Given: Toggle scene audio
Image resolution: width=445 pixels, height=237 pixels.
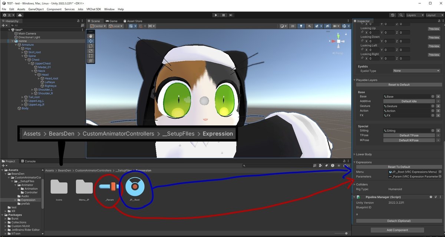Looking at the screenshot, I should (x=309, y=26).
